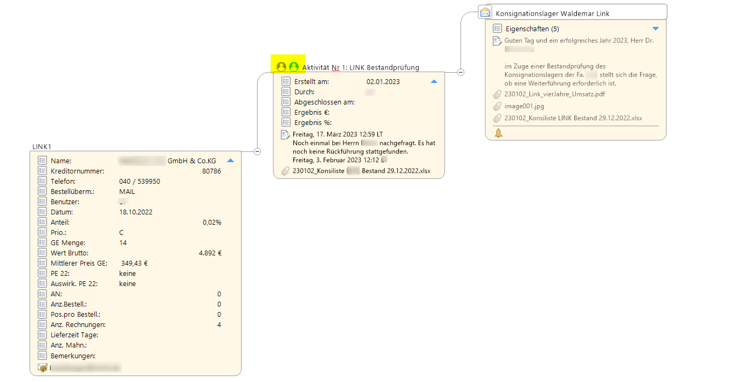This screenshot has height=382, width=743.
Task: Open the 'Konsiliste LINK Bestand' xlsx in Konsignationslager topic
Action: (x=573, y=118)
